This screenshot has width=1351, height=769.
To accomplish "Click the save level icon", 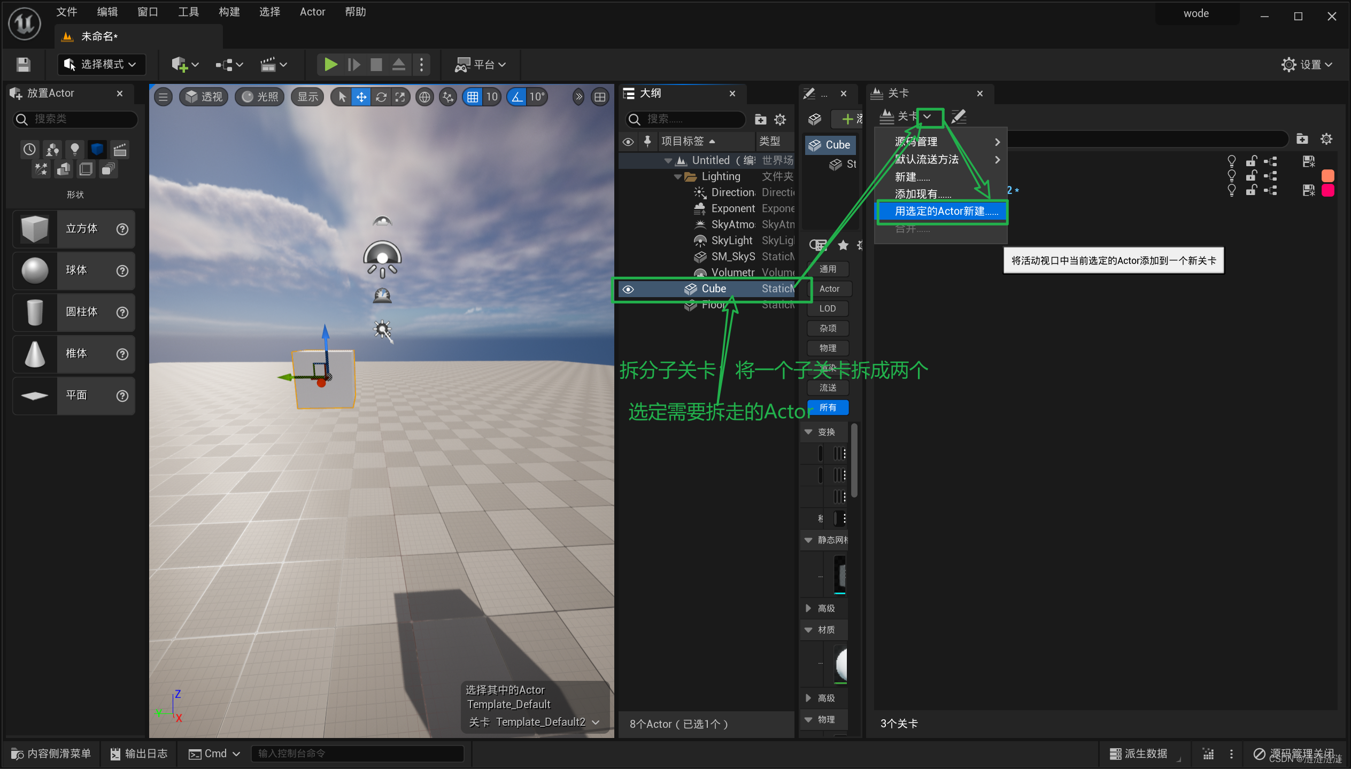I will click(23, 65).
